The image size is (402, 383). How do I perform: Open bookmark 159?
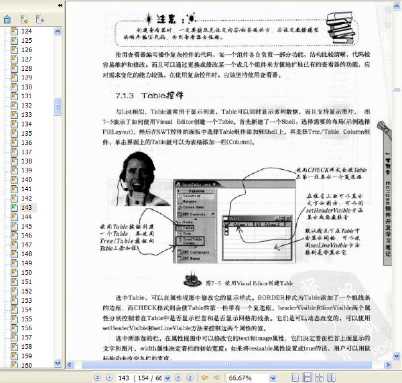(26, 356)
